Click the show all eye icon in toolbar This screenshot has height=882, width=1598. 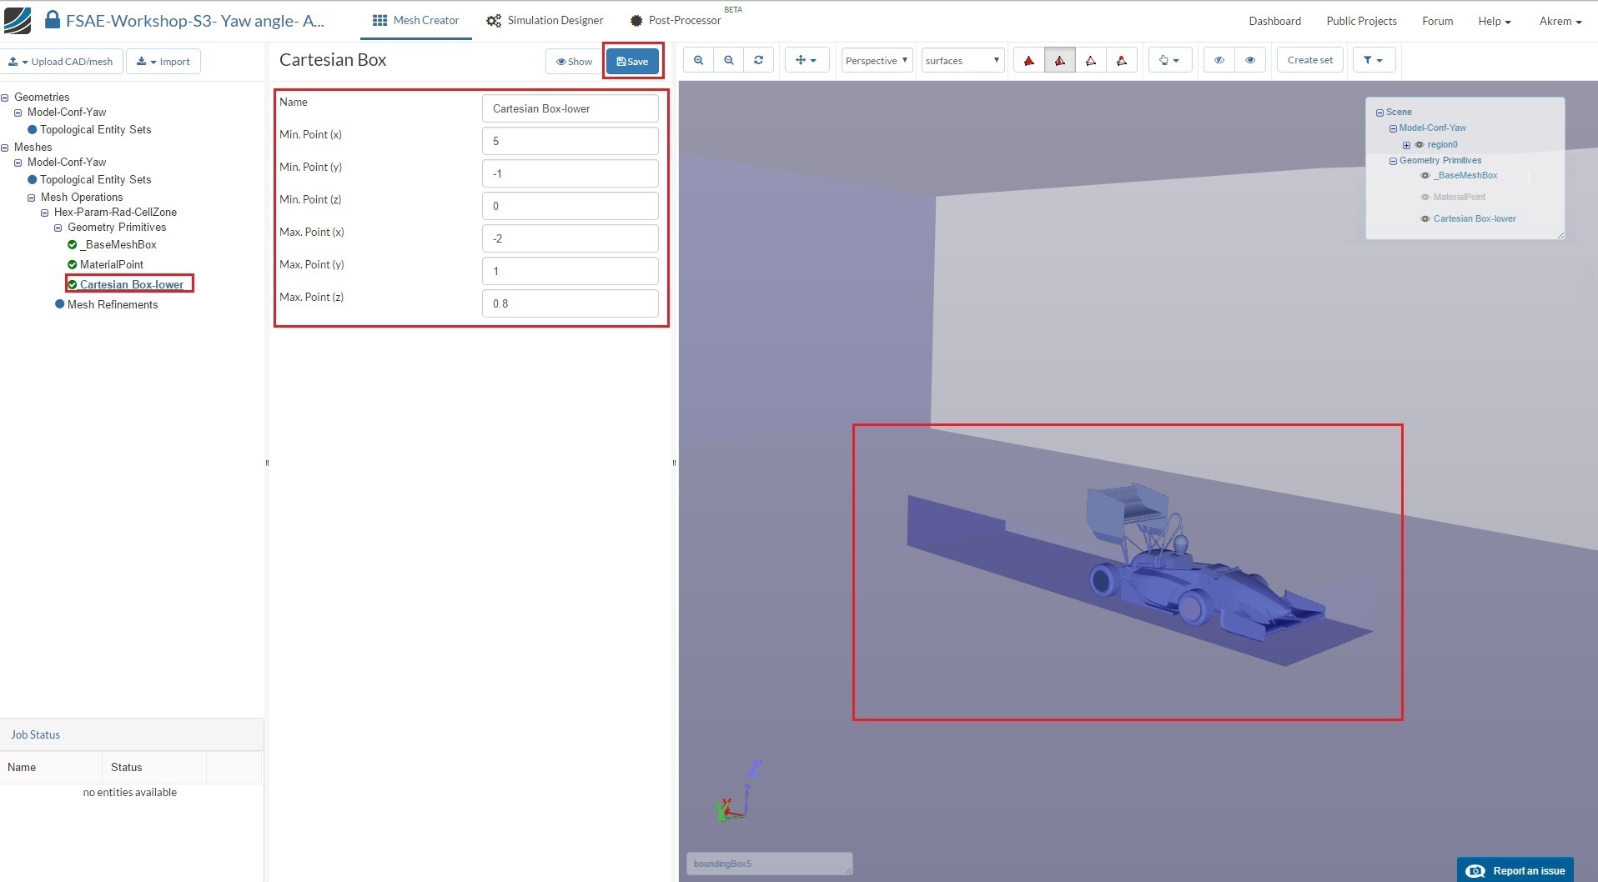click(x=1249, y=60)
